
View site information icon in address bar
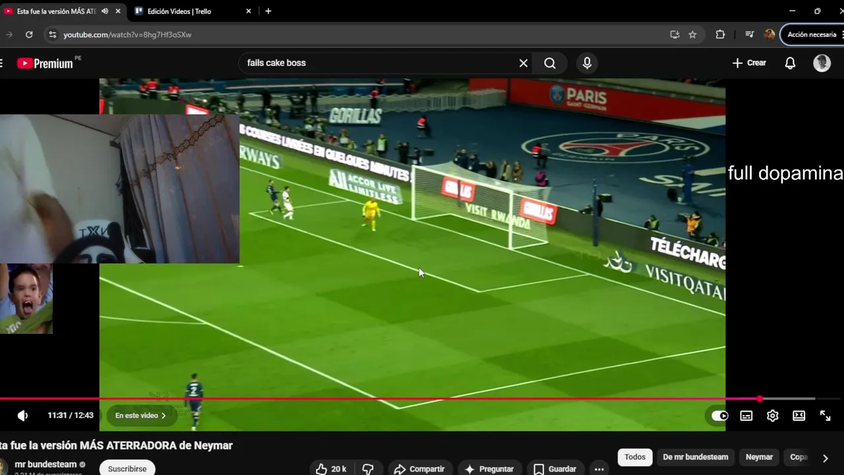(x=53, y=34)
